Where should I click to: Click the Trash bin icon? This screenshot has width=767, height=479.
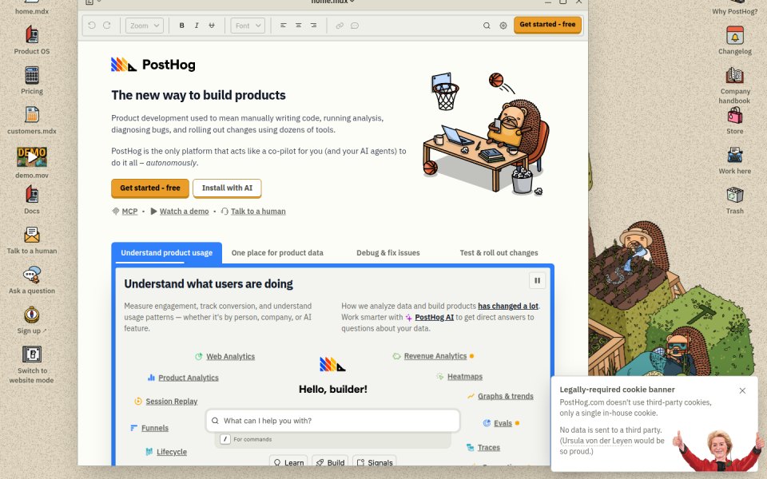pos(735,195)
